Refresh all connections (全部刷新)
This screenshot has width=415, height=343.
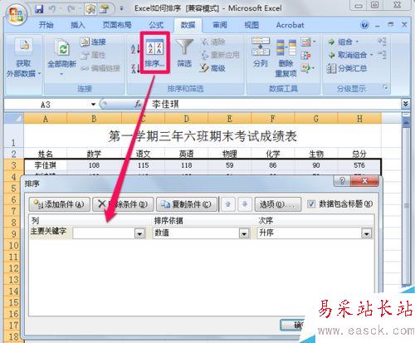61,57
